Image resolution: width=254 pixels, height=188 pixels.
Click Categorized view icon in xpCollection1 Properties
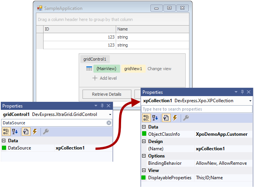(x=146, y=118)
